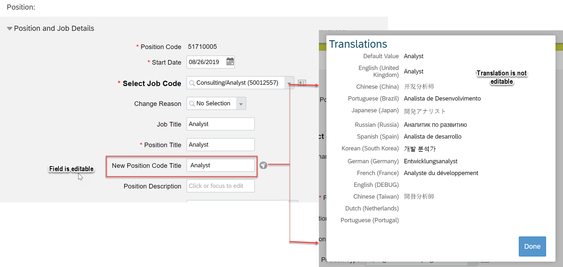Click English (United Kingdom) Analyst translation
This screenshot has width=563, height=267.
click(413, 71)
